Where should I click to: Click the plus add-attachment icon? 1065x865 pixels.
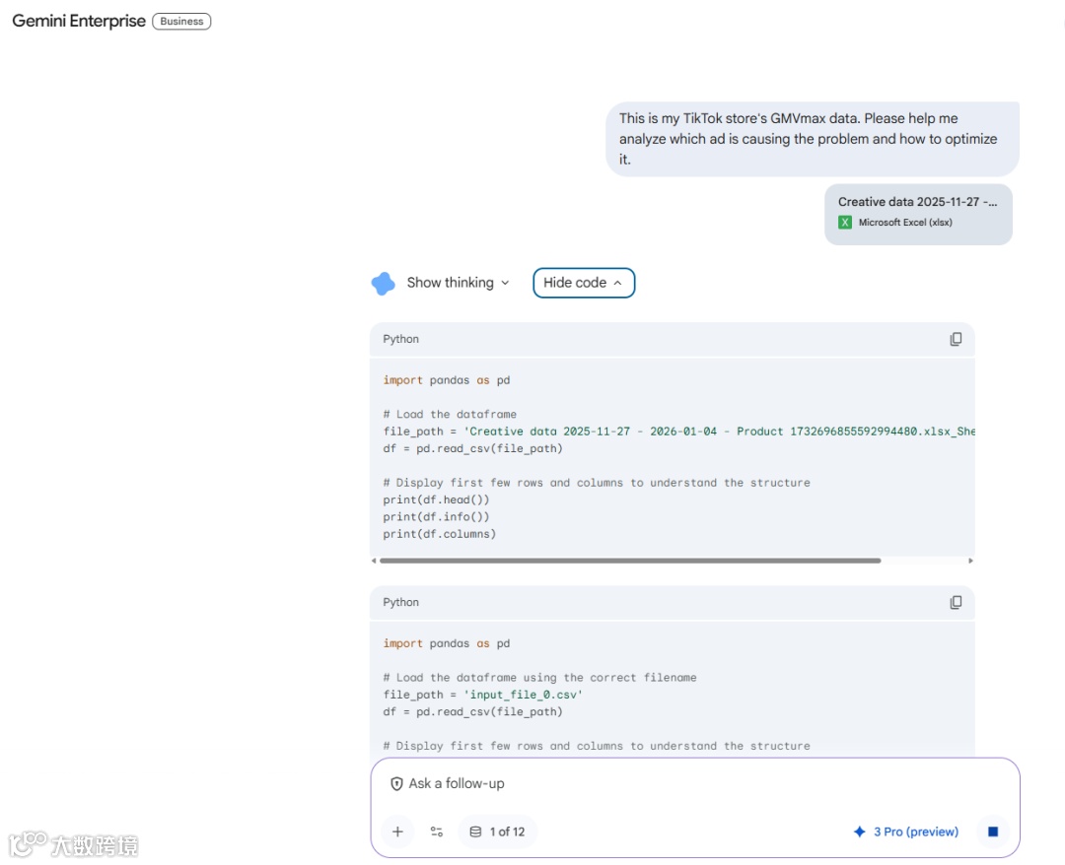[398, 832]
